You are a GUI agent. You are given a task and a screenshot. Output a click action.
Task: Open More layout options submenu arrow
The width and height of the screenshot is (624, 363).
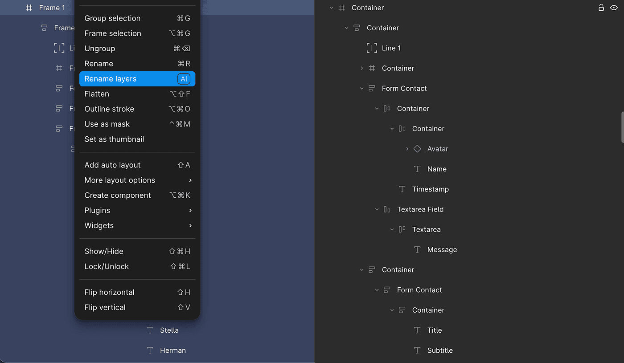point(190,180)
